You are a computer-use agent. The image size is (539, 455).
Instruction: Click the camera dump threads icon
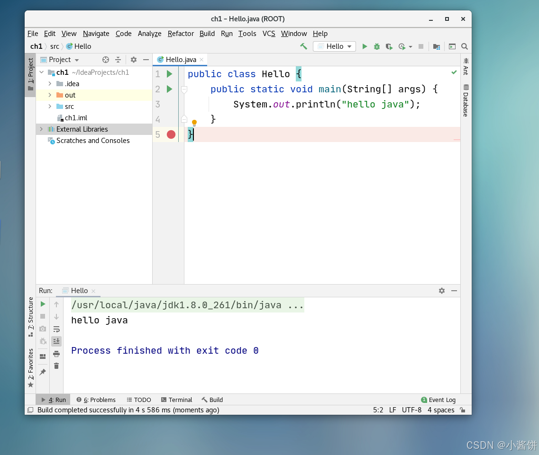43,329
